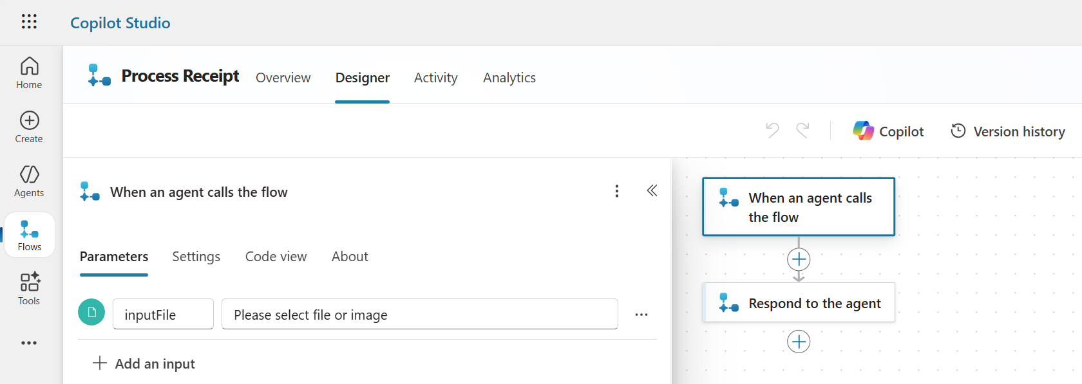Switch to the Activity tab

pos(435,78)
